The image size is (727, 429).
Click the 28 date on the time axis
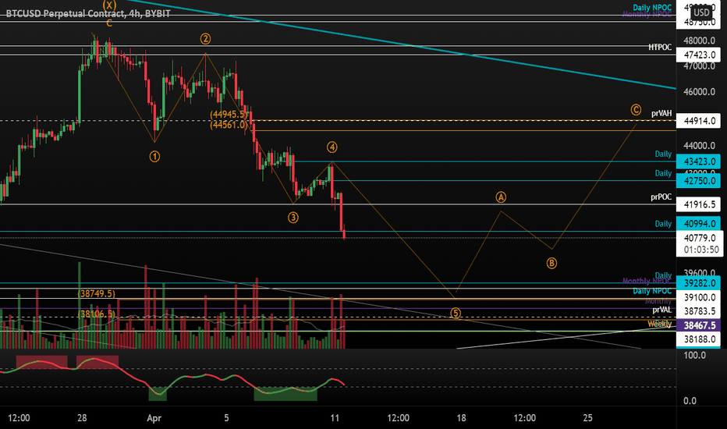coord(82,418)
